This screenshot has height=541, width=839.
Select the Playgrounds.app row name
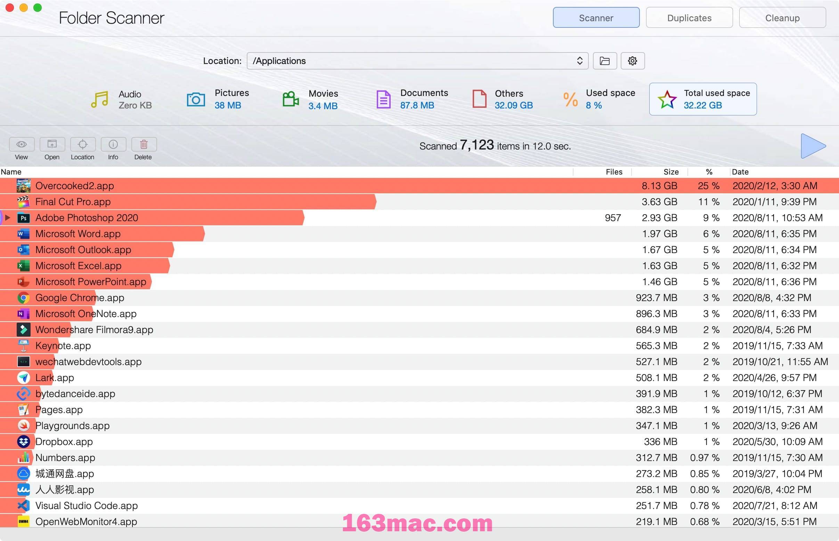coord(72,426)
